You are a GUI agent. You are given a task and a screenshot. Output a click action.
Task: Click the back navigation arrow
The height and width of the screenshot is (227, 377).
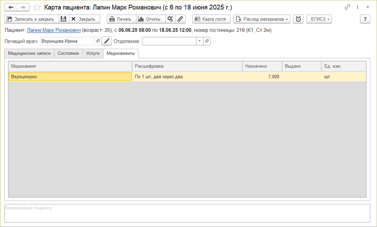[11, 8]
